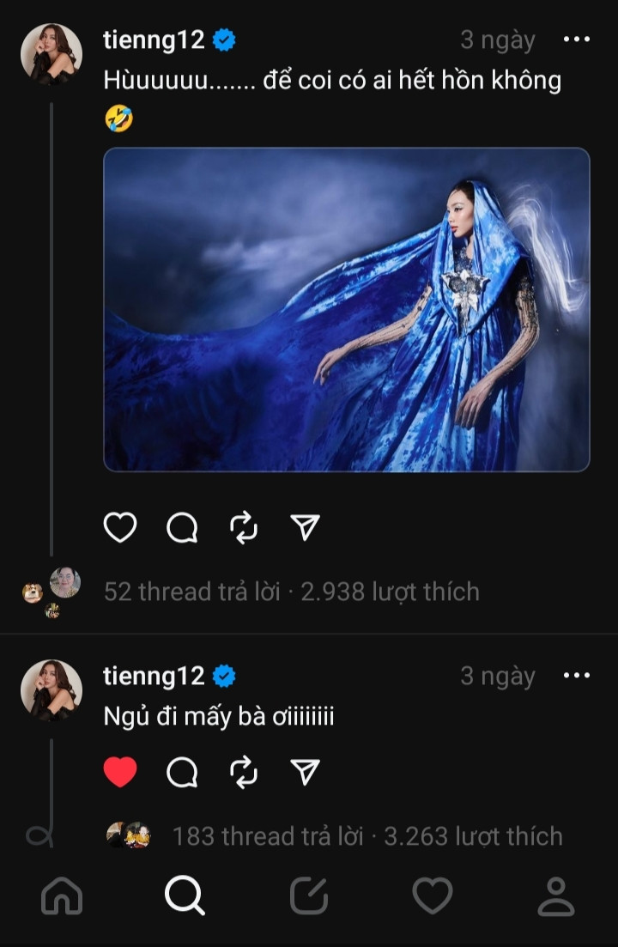Open comment reply on the first post
The width and height of the screenshot is (618, 947).
[x=182, y=527]
